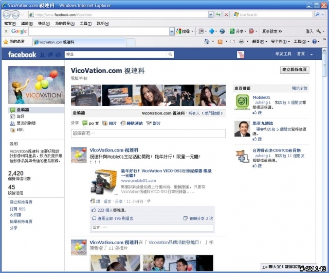Open Facebook messages icon
This screenshot has height=273, width=329.
(x=50, y=55)
